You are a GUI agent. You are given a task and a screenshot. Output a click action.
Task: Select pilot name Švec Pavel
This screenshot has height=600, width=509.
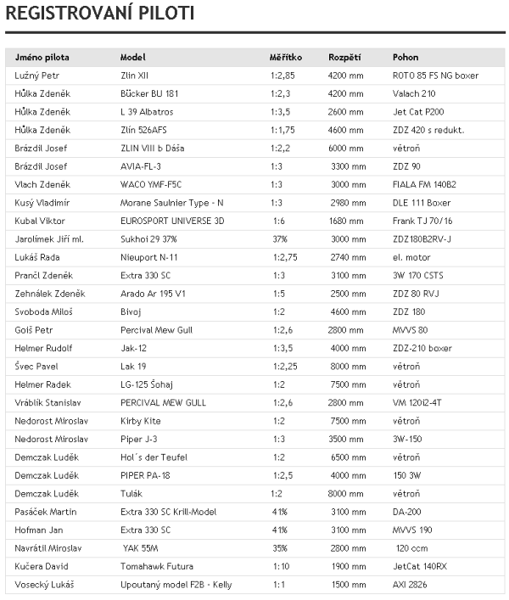[36, 367]
